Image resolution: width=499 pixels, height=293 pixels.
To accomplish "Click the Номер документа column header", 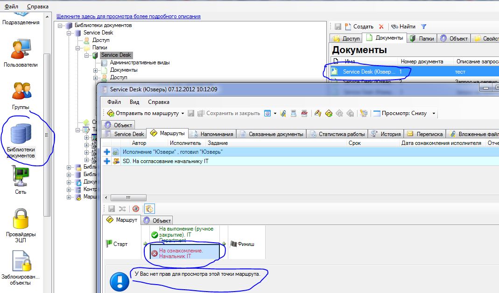I will (x=422, y=61).
